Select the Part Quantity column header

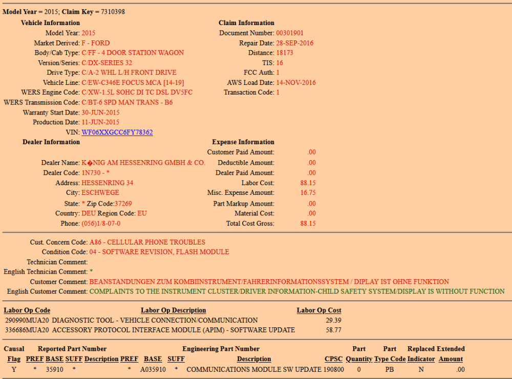click(359, 359)
